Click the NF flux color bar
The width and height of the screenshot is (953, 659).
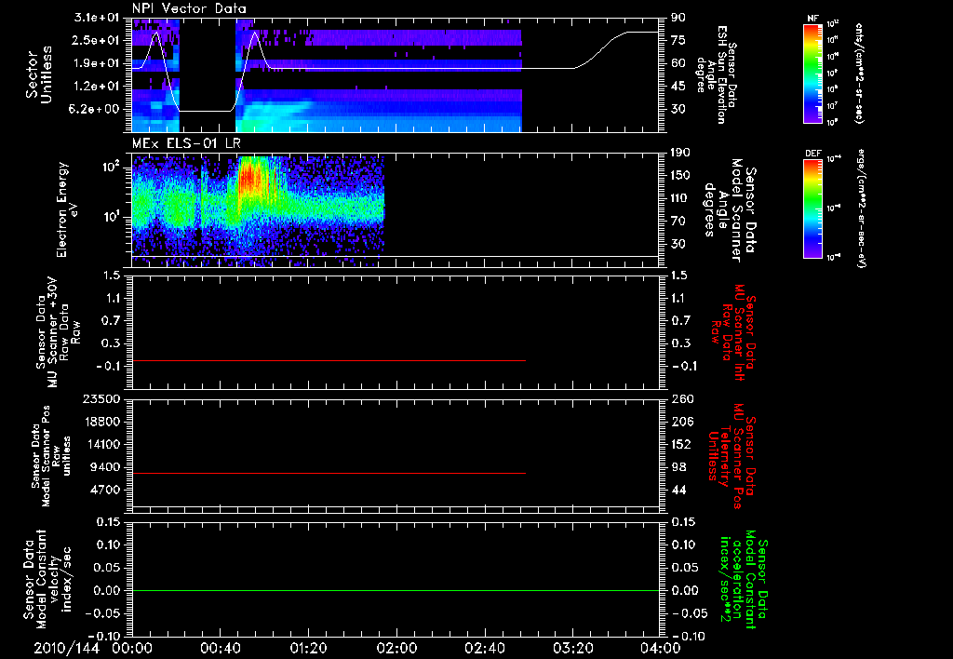point(812,73)
